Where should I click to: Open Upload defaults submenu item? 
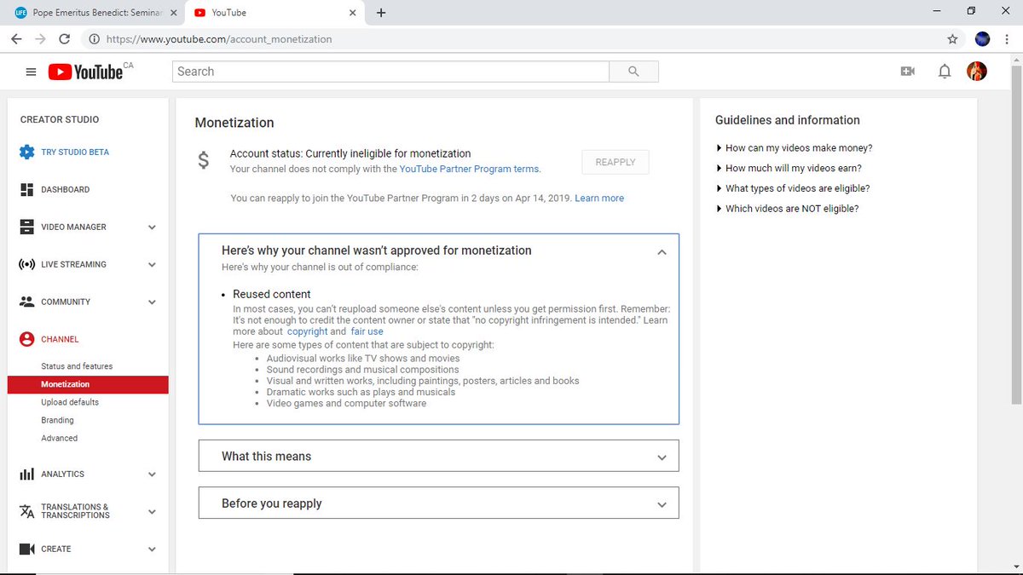[70, 402]
